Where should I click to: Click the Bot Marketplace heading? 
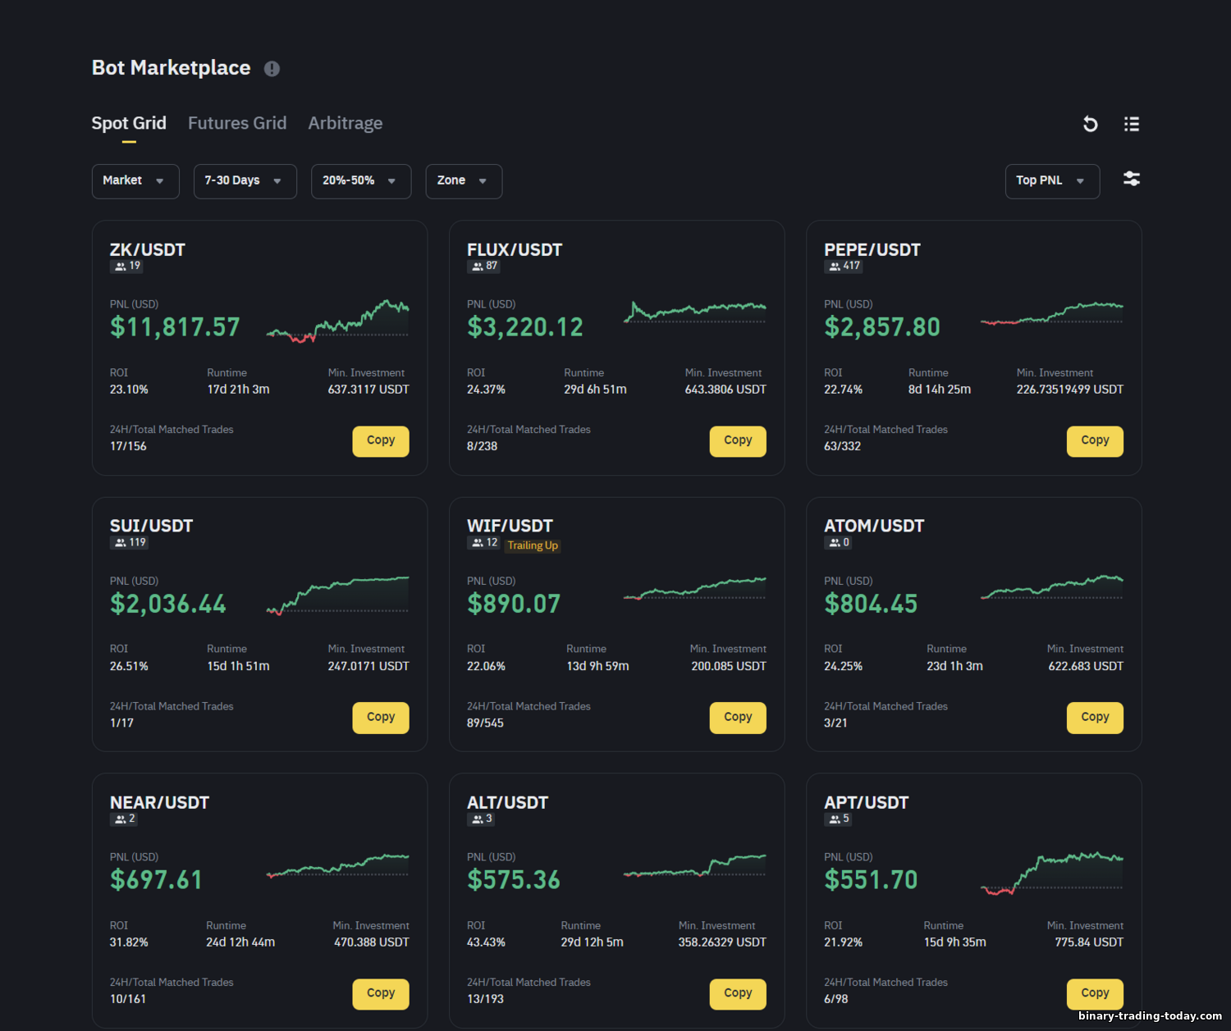point(171,67)
